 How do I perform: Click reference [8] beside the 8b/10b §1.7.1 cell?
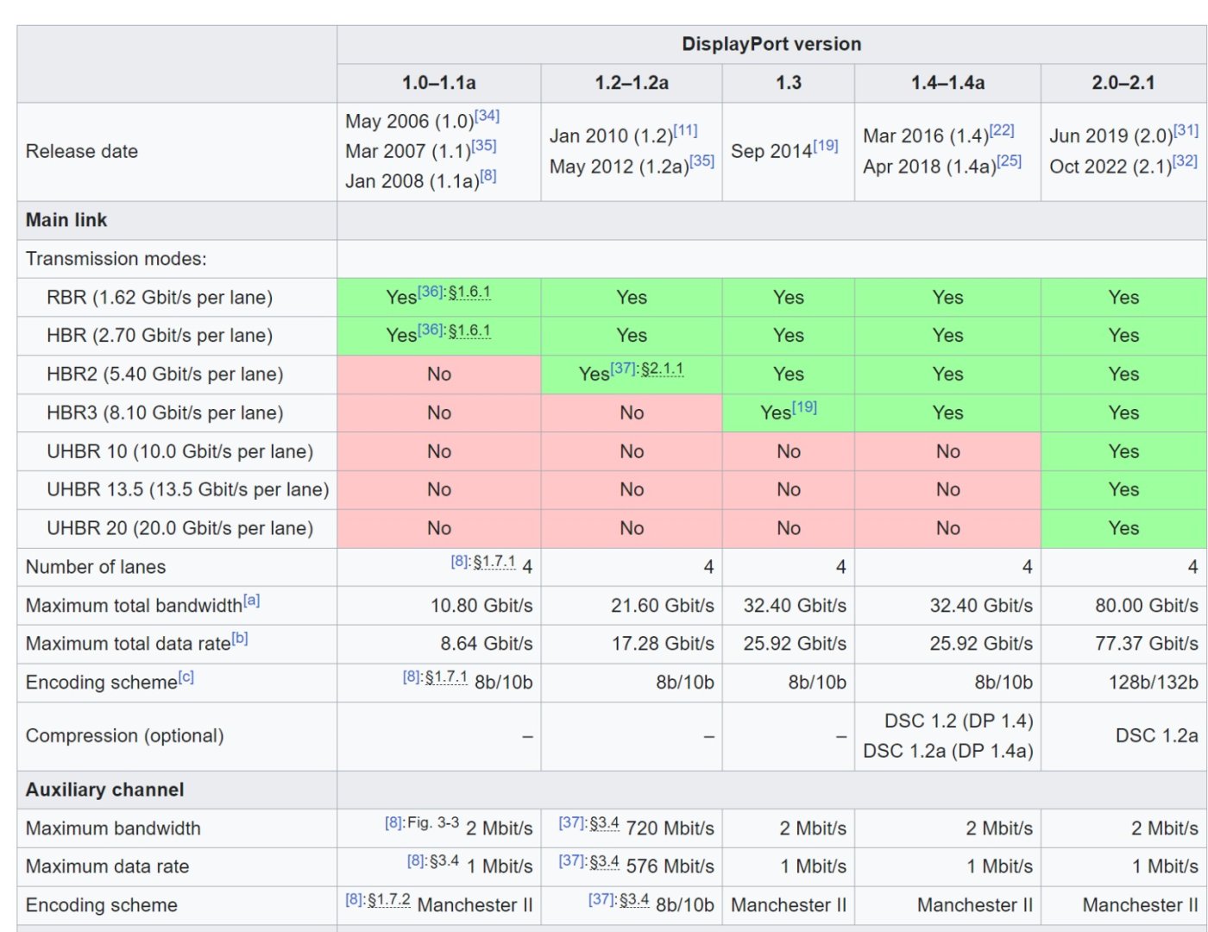tap(411, 677)
